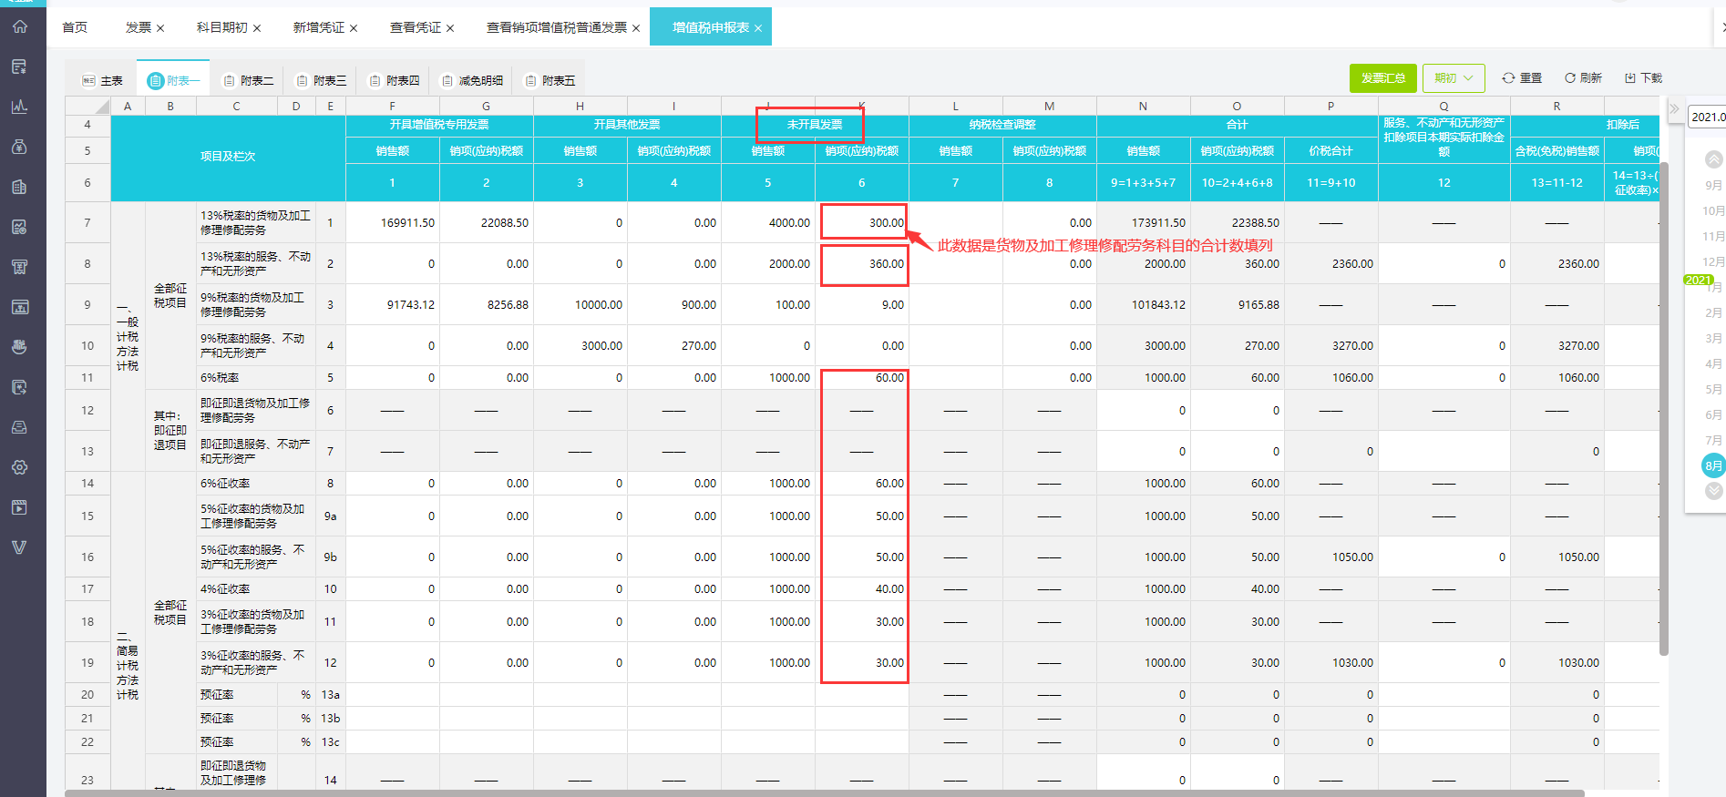The width and height of the screenshot is (1726, 797).
Task: Click the money bag icon in the sidebar
Action: pyautogui.click(x=20, y=147)
